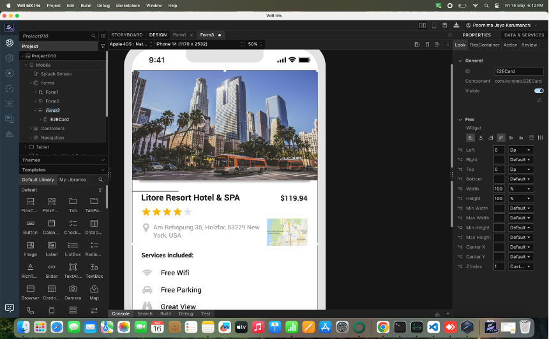The image size is (549, 339).
Task: Click the pencil edit icon under Visible
Action: coord(539,100)
